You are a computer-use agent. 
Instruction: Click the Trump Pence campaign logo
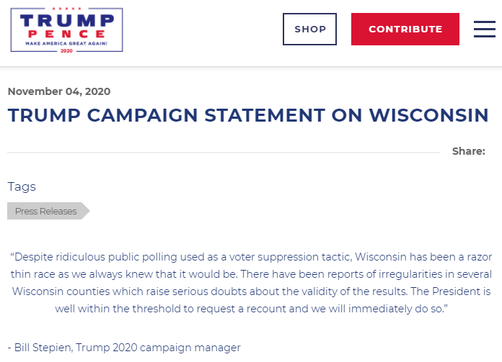coord(66,30)
